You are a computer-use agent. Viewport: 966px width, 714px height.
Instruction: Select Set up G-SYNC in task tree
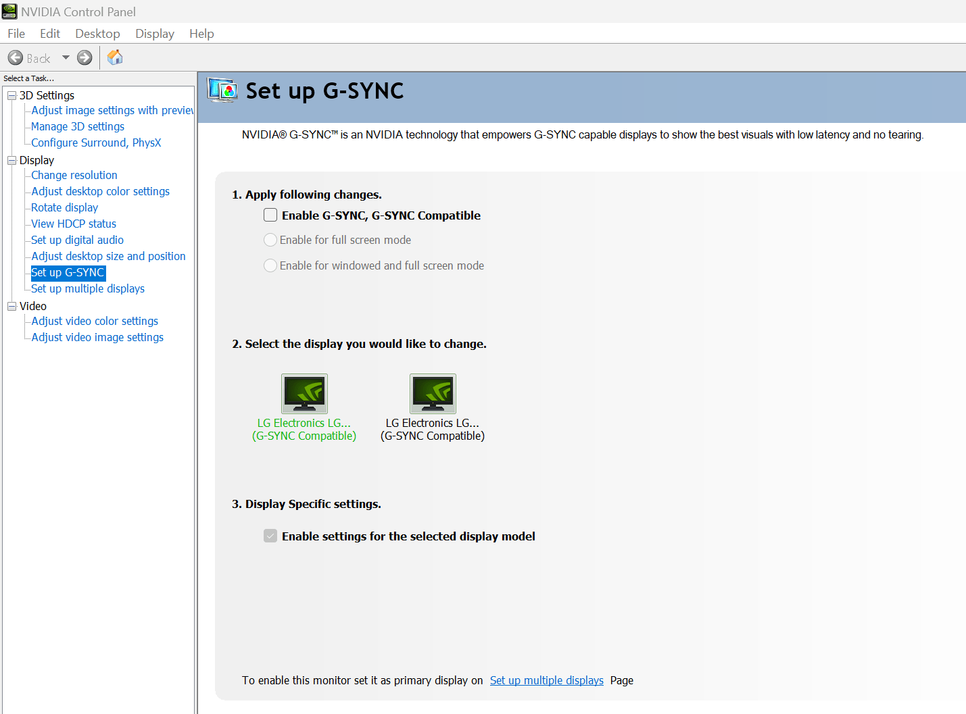68,272
